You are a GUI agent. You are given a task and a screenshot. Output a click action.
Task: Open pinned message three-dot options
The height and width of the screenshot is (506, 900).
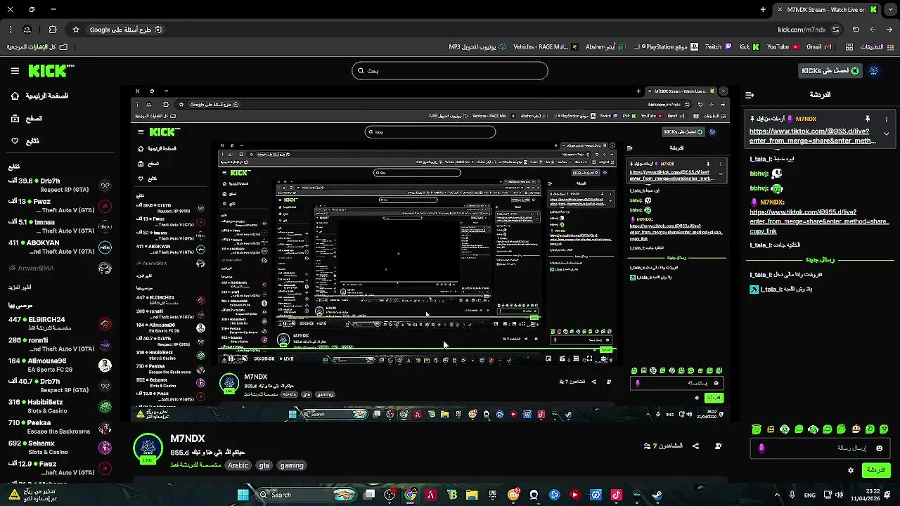click(x=886, y=119)
